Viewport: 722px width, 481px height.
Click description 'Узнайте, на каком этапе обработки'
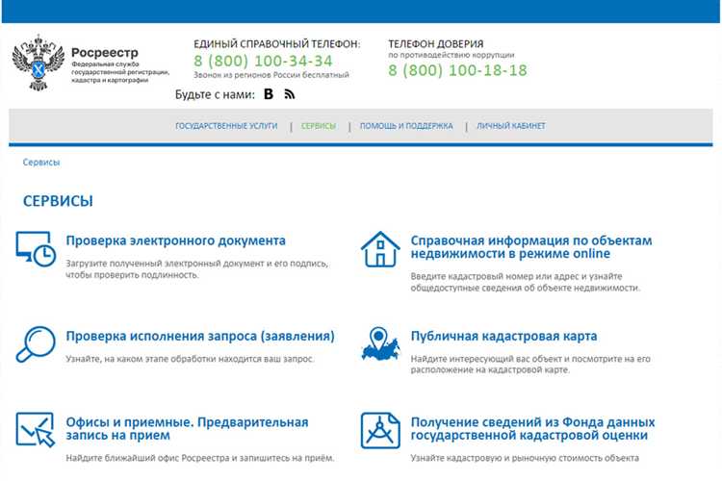pos(191,359)
